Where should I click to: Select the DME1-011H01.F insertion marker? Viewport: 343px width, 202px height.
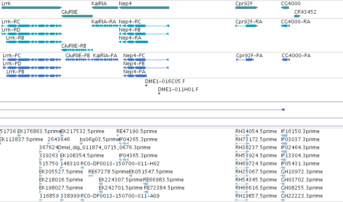coord(159,94)
